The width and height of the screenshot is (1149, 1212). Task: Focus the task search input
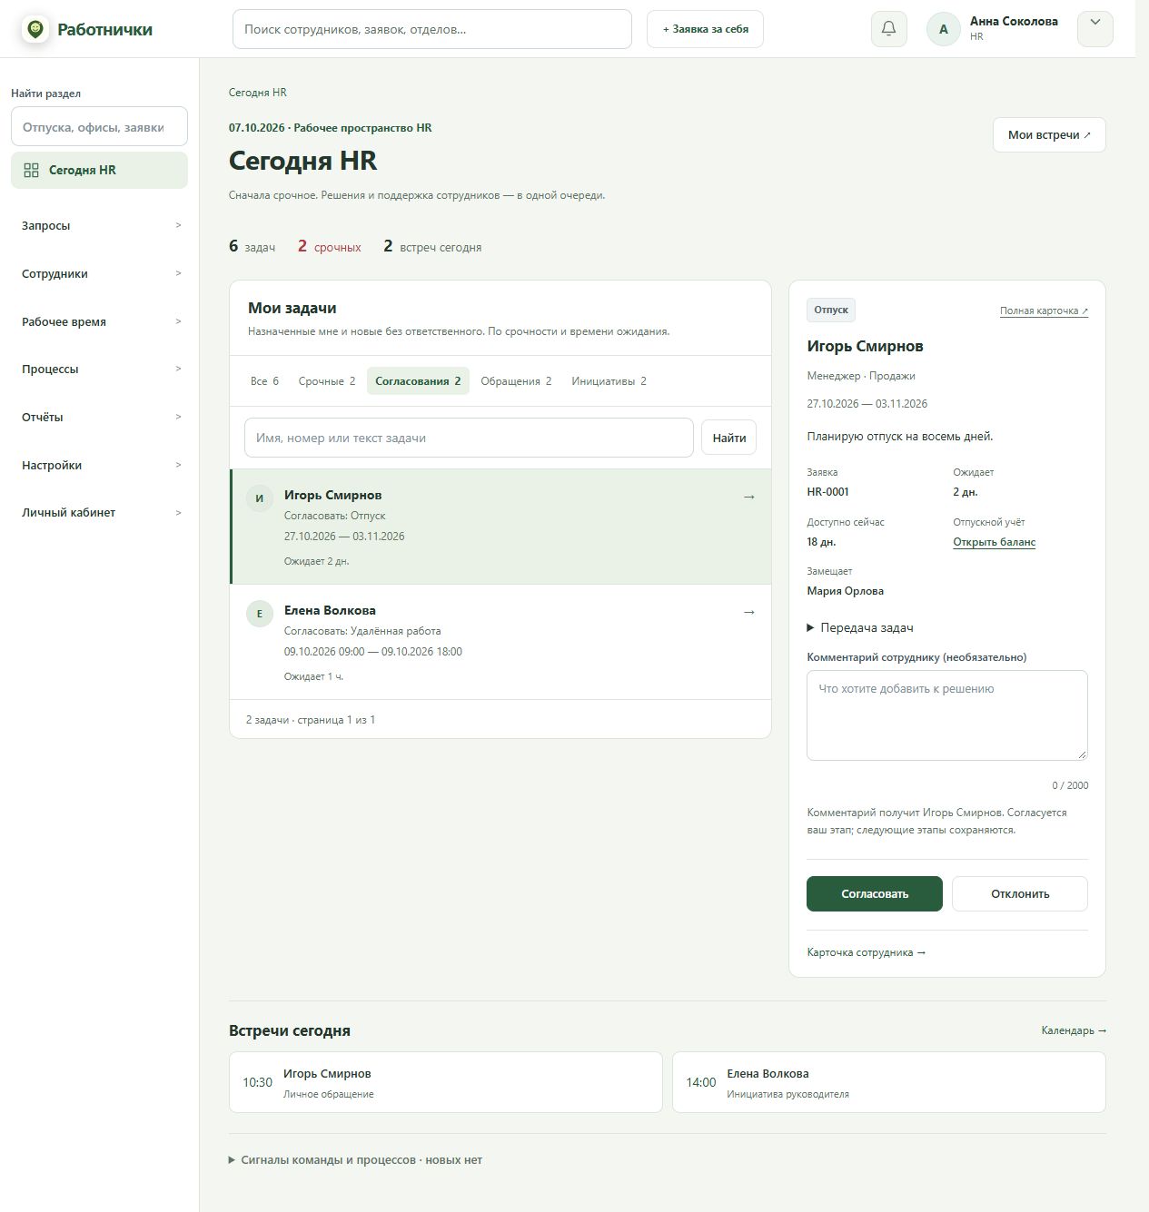(x=469, y=438)
